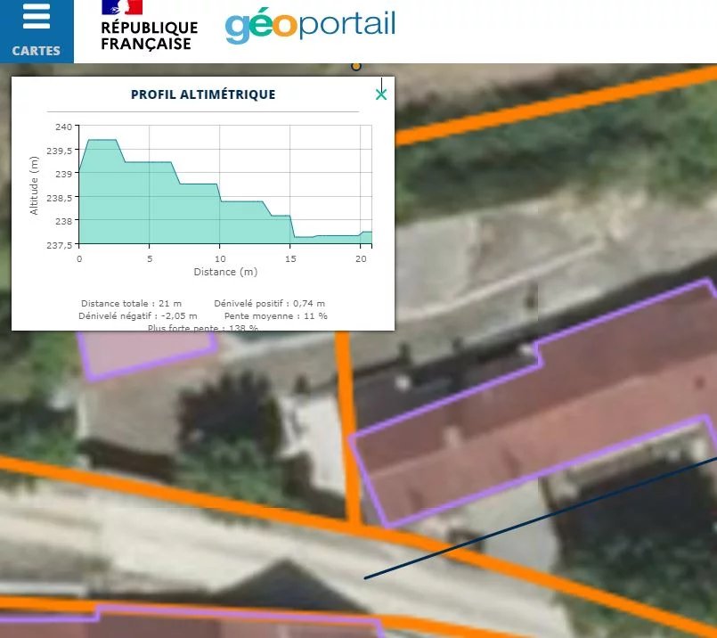This screenshot has height=638, width=717.
Task: Go to the géoportail home logo
Action: 310,26
